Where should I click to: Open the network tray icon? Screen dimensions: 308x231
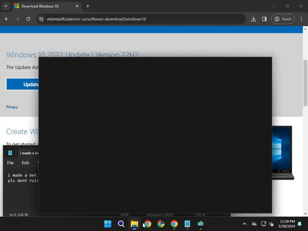click(263, 224)
